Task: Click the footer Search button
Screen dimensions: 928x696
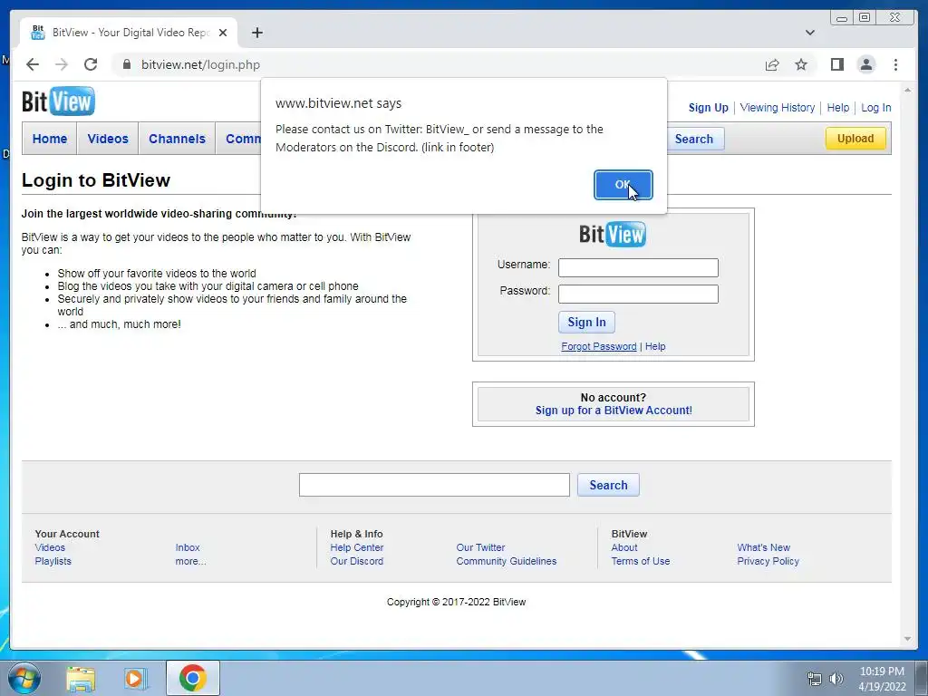Action: point(608,485)
